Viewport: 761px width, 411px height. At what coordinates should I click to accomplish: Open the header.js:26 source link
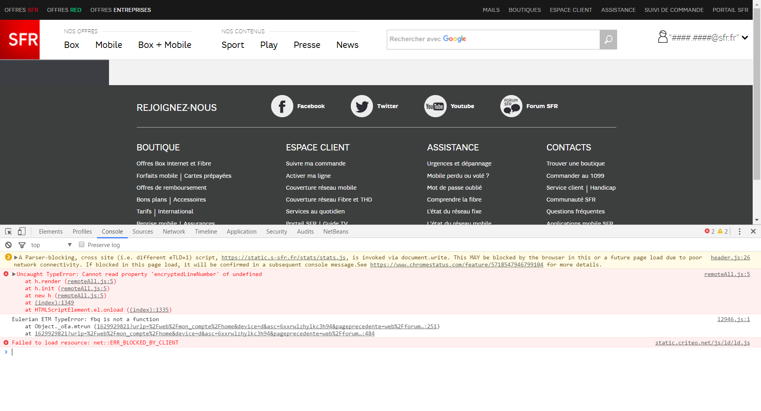pyautogui.click(x=730, y=257)
